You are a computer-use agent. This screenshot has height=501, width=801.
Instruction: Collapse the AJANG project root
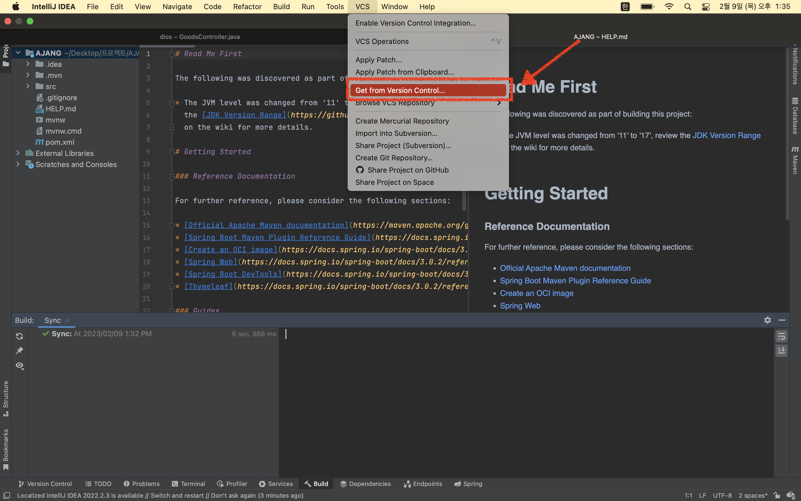pyautogui.click(x=18, y=53)
